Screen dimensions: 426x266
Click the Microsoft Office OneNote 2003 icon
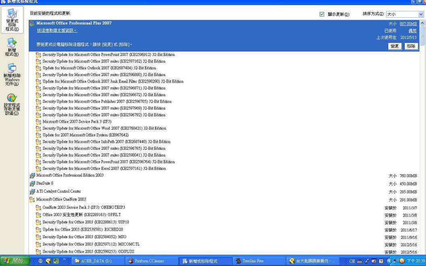[x=32, y=200]
